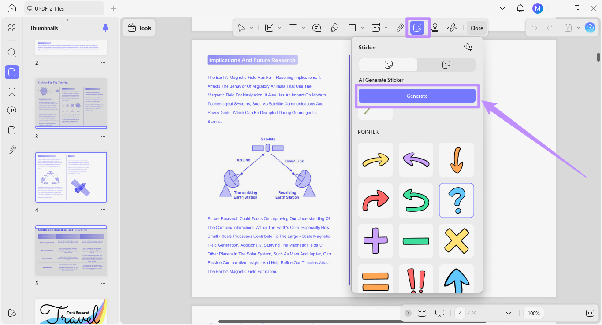The width and height of the screenshot is (602, 325).
Task: Open the Search panel in the left sidebar
Action: (x=12, y=52)
